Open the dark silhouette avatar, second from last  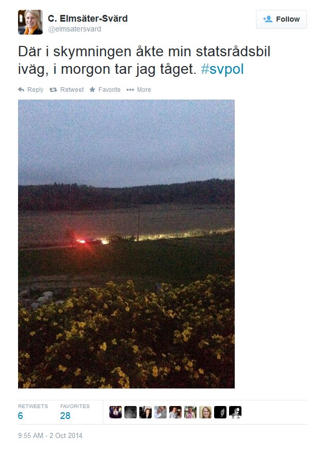pos(220,412)
